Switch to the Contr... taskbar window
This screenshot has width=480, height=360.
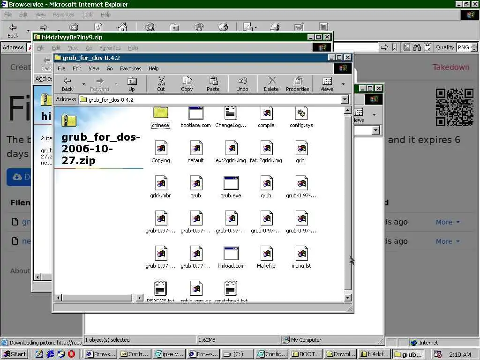[135, 354]
